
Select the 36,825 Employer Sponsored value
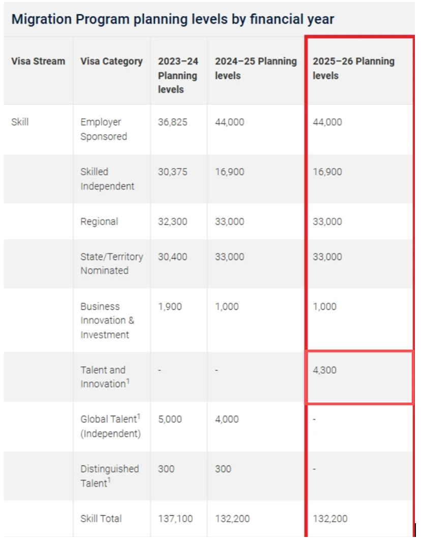(172, 122)
